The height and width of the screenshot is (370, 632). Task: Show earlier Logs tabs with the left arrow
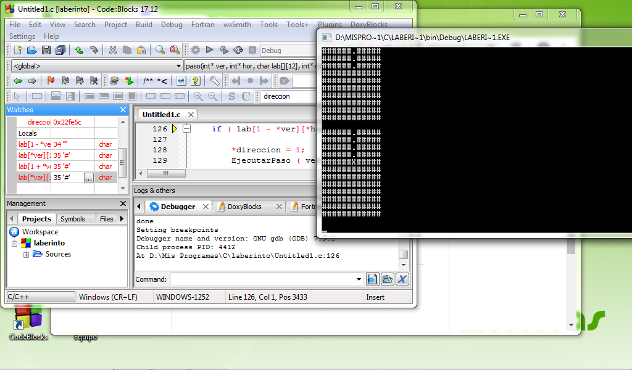pos(139,206)
